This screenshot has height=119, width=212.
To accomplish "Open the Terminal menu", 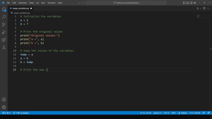I will click(x=51, y=3).
